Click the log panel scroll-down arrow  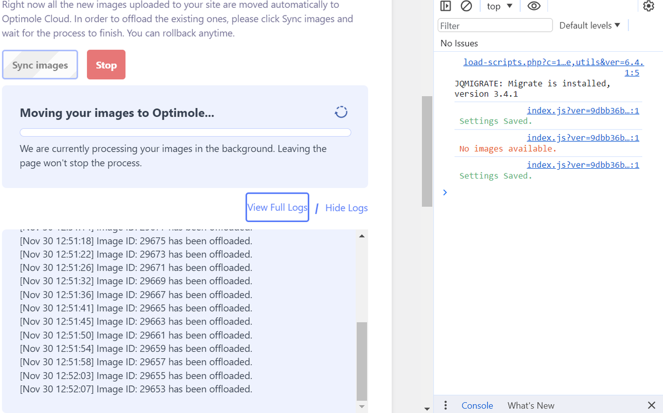tap(362, 407)
